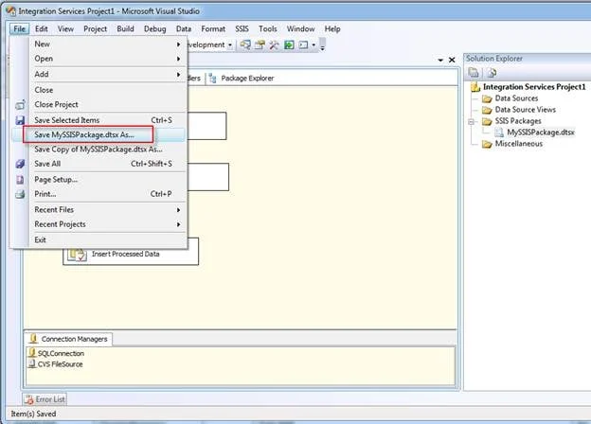Click the CVS FileSource connection icon
This screenshot has height=424, width=591.
point(32,364)
